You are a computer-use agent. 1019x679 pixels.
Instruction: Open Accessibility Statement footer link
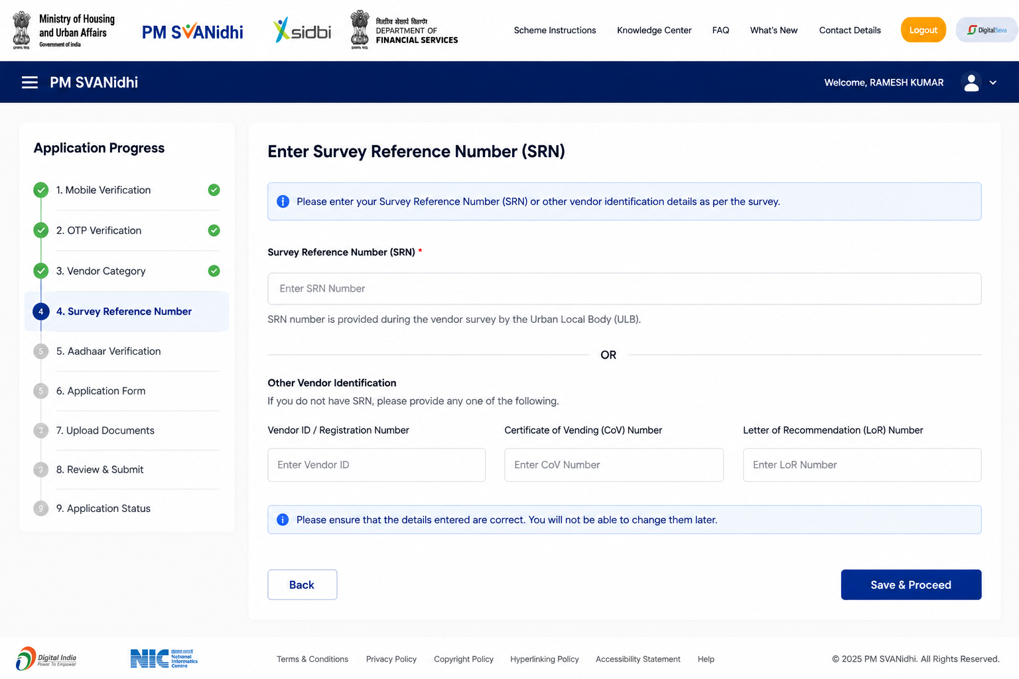tap(638, 659)
